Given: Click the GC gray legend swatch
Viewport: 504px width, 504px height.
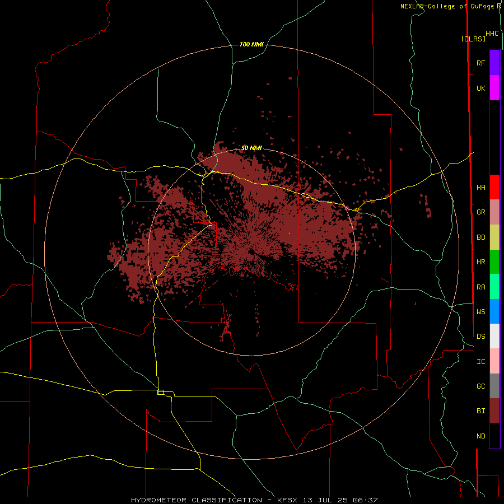Looking at the screenshot, I should (494, 386).
